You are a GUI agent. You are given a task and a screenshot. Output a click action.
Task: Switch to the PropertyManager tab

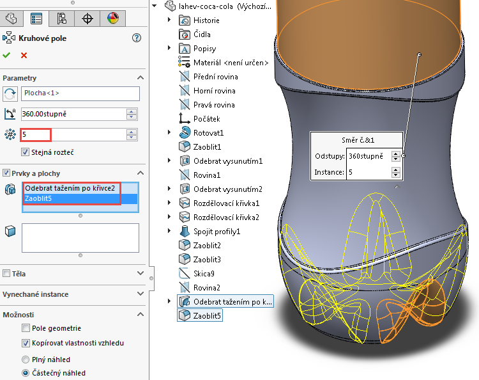click(36, 19)
